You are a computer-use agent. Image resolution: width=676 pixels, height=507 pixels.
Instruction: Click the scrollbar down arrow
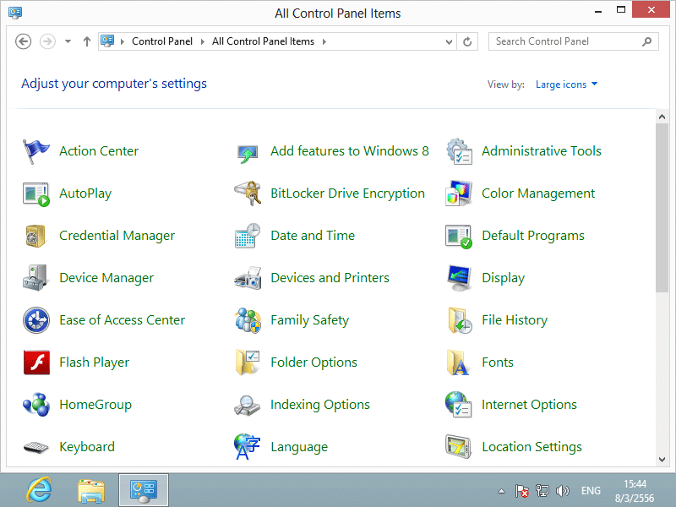click(662, 460)
